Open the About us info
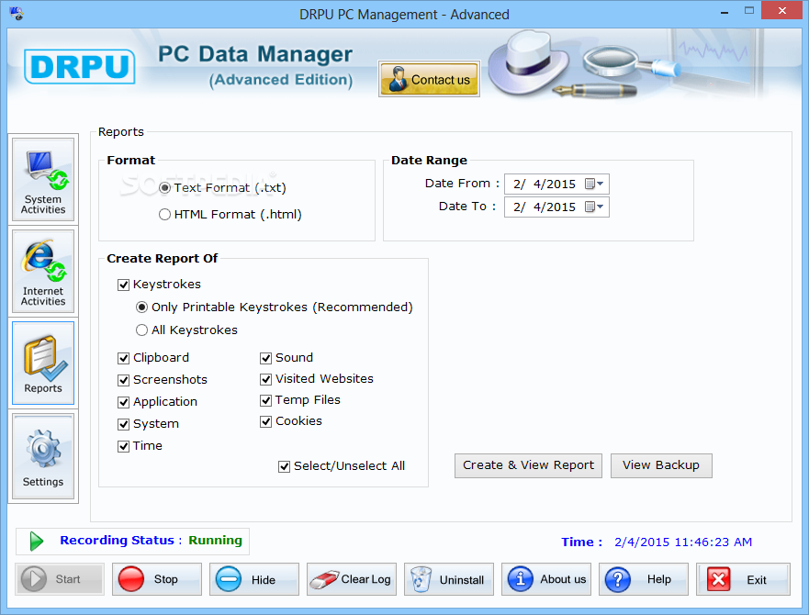The height and width of the screenshot is (615, 809). tap(546, 579)
